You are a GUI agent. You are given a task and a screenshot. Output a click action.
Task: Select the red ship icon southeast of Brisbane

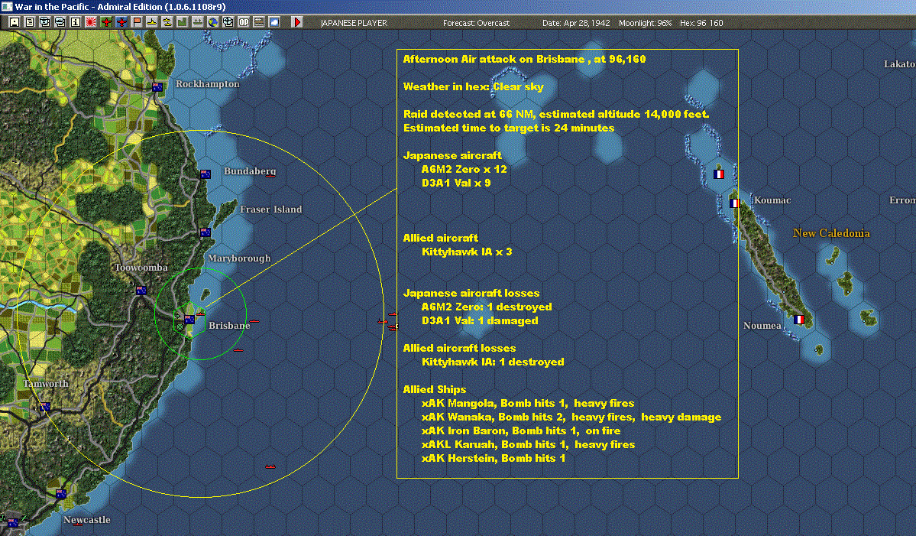[238, 349]
